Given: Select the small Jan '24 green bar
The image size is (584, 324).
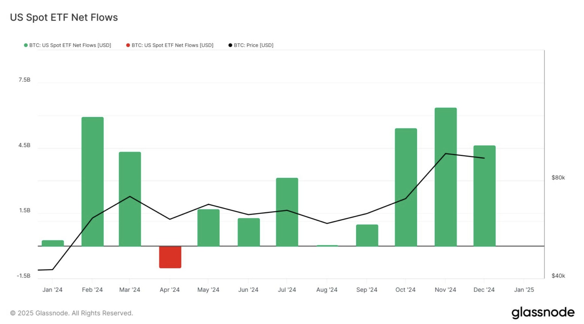Looking at the screenshot, I should 53,243.
